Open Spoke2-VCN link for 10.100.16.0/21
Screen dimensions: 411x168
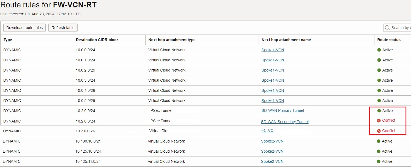272,141
